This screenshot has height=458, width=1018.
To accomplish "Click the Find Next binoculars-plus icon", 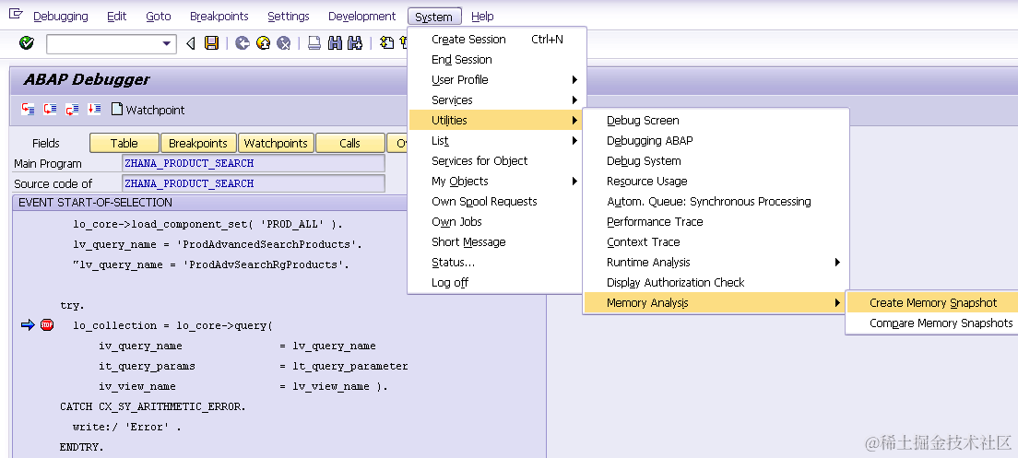I will click(354, 42).
